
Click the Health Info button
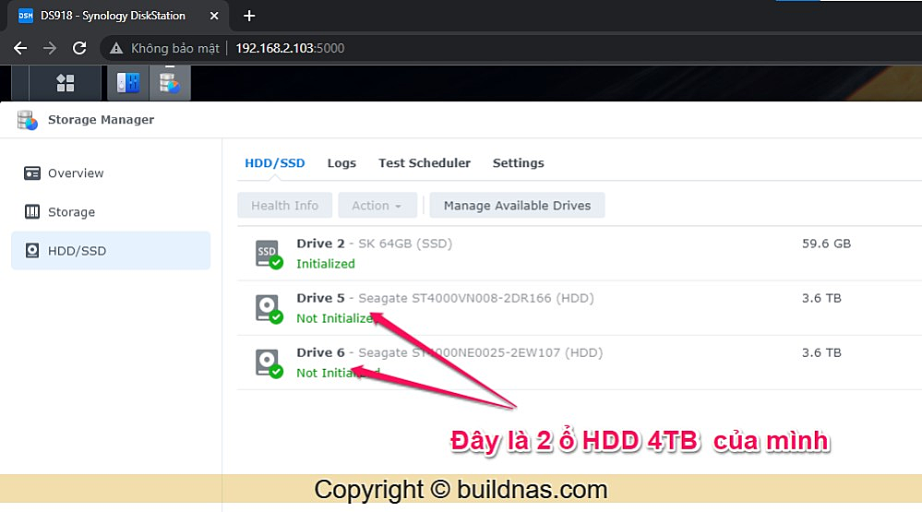[x=284, y=205]
